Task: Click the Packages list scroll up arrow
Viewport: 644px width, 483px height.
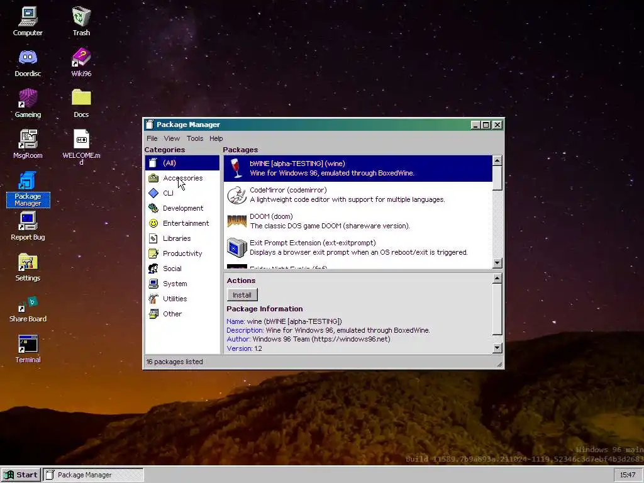Action: point(497,160)
